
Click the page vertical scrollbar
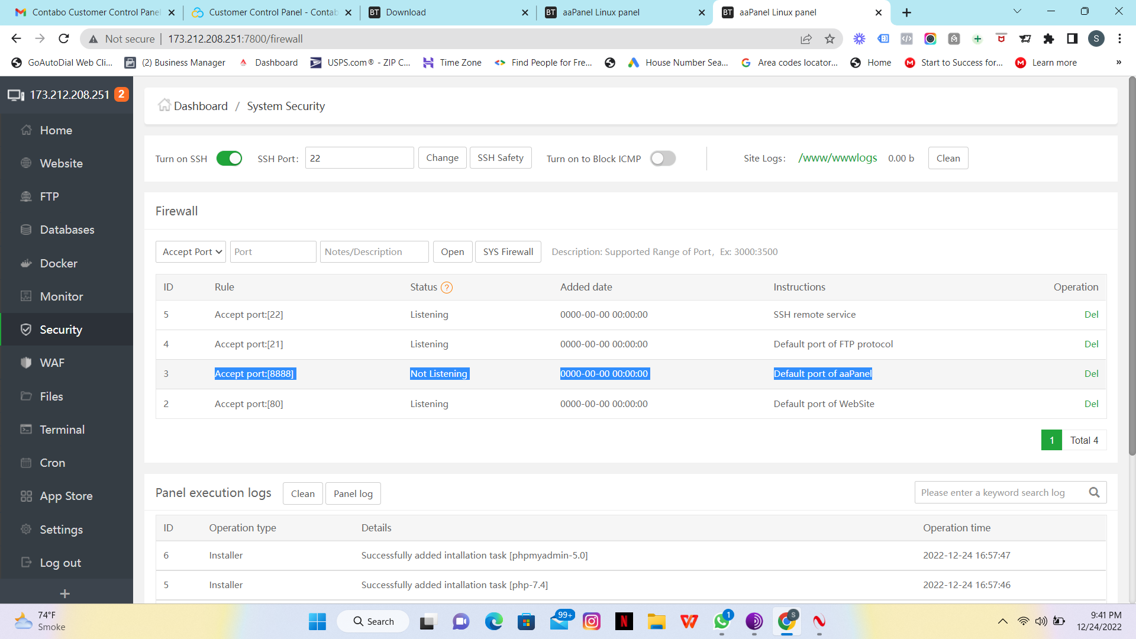(1131, 266)
